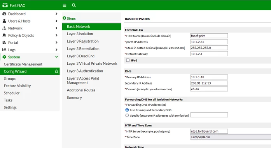Click the FortiNAC logo icon
Image resolution: width=271 pixels, height=148 pixels.
(x=5, y=5)
